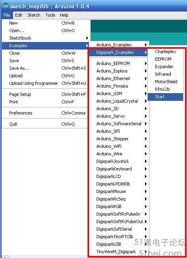
Task: Open the EEPROM Digispark example
Action: [166, 59]
